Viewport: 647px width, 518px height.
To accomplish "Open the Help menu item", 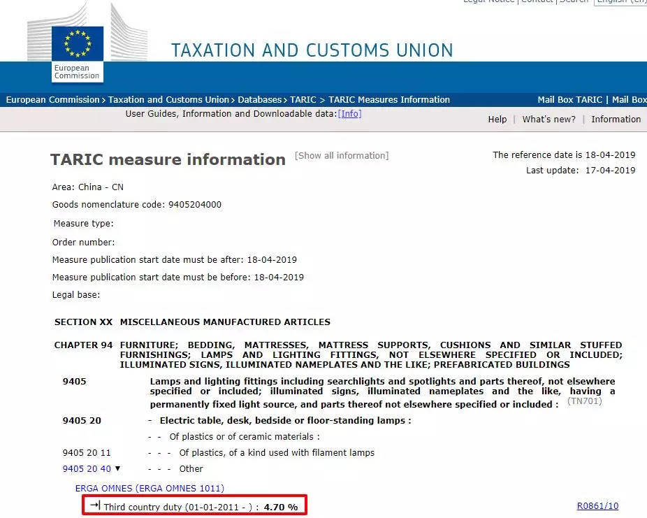I will tap(497, 120).
